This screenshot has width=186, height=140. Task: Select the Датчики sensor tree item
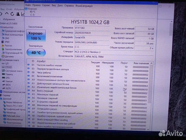[9, 56]
